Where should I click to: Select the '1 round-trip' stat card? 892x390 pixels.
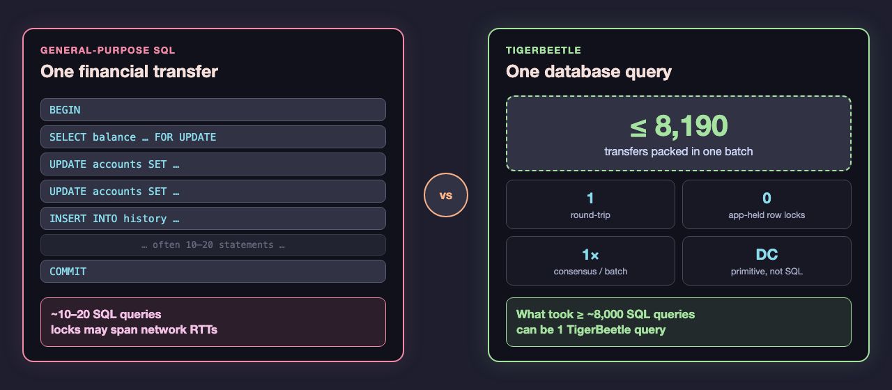[x=590, y=205]
